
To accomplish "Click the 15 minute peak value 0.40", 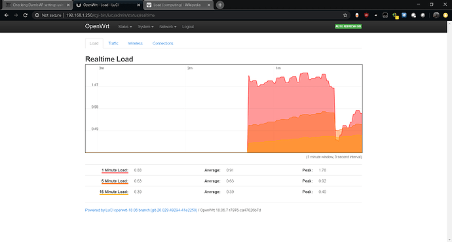I will (322, 192).
